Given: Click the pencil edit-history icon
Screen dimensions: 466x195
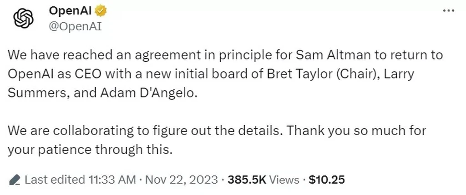Looking at the screenshot, I should click(x=14, y=180).
